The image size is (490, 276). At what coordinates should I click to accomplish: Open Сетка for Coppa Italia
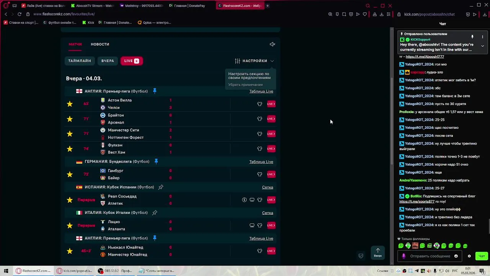point(268,213)
